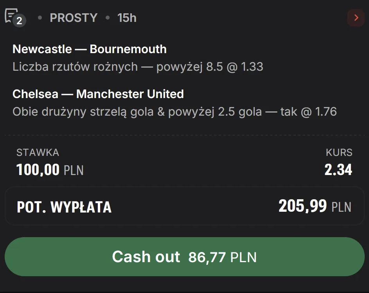
Task: Select the corners over 8.5 market at 1.33
Action: 139,66
